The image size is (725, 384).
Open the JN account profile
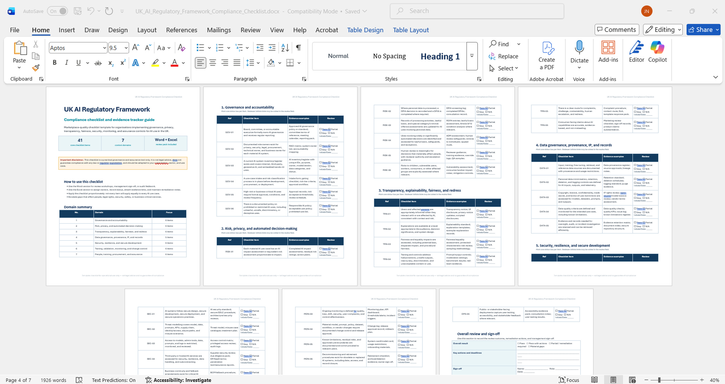pos(647,11)
